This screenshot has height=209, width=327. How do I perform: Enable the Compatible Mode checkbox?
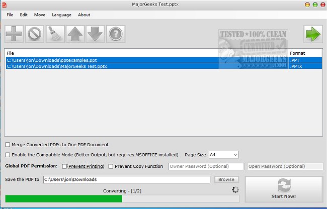(8, 155)
